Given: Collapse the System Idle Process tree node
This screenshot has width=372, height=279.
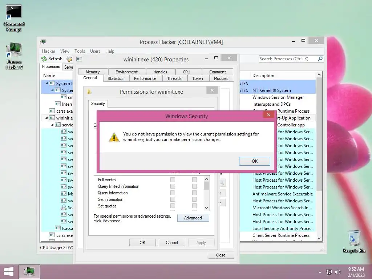Looking at the screenshot, I should 46,83.
